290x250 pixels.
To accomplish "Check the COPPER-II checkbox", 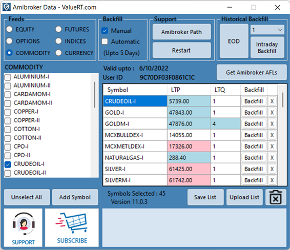I will (x=8, y=120).
